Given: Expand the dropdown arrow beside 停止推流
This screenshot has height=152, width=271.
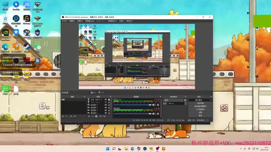Looking at the screenshot, I should [210, 100].
